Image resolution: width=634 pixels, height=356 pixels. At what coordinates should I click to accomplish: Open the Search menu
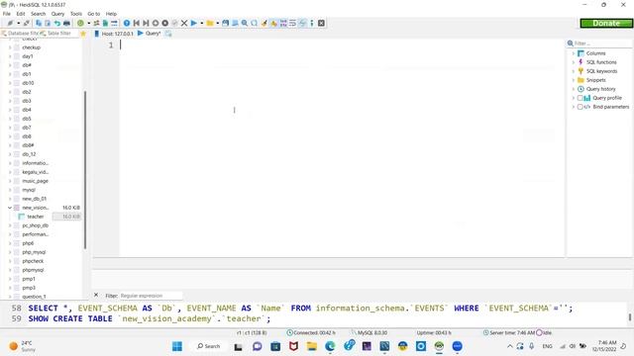(x=38, y=14)
